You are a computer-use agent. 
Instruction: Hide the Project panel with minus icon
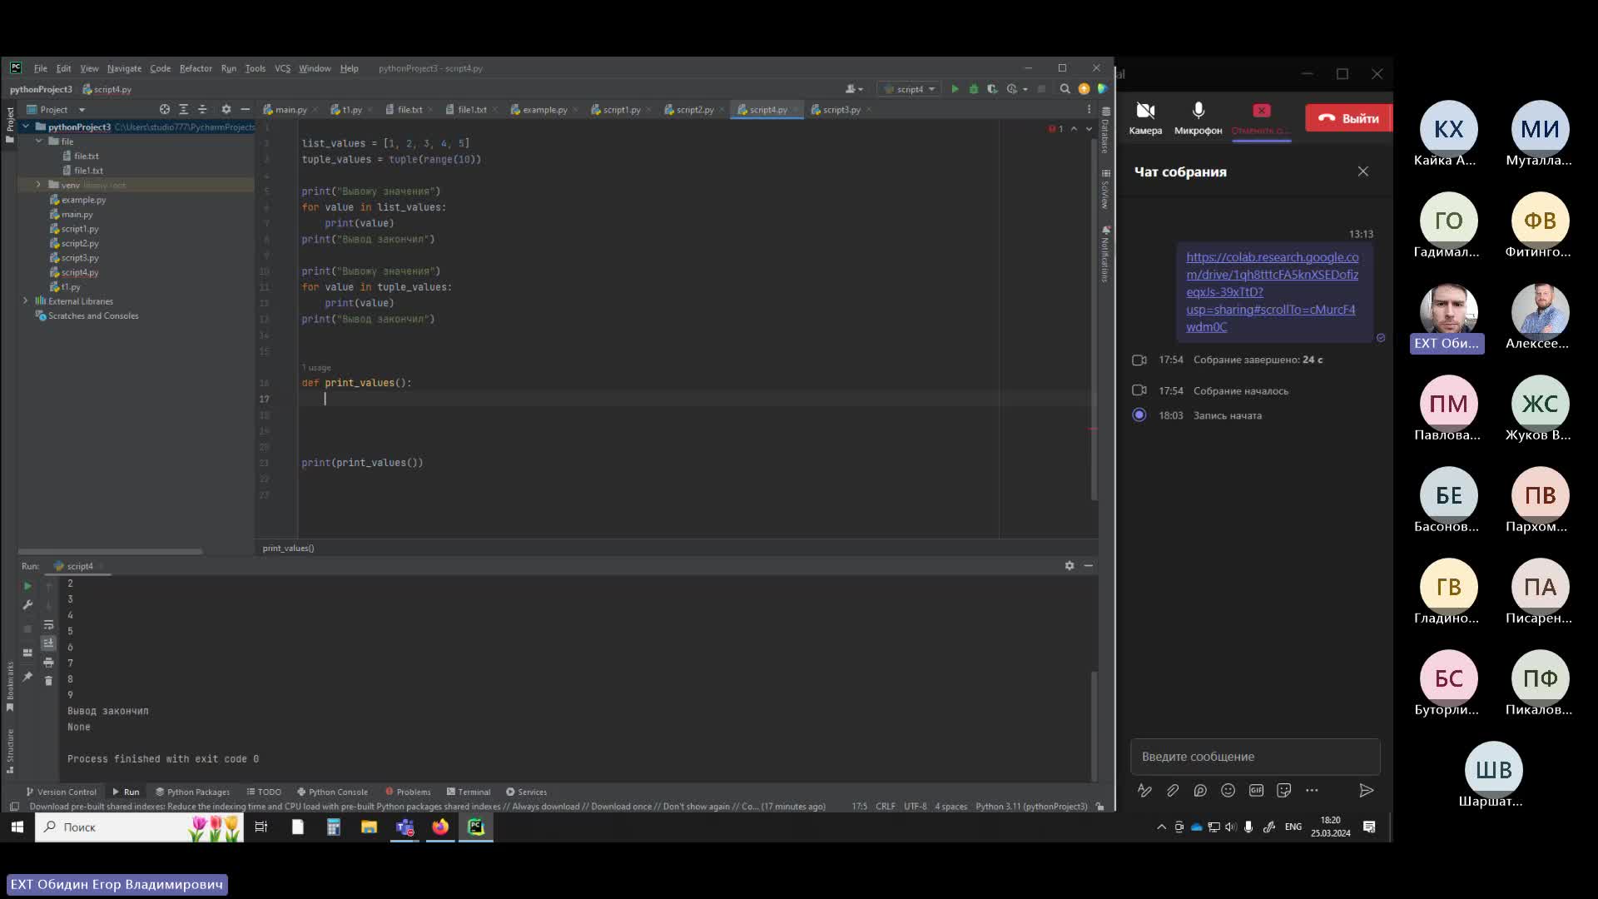[245, 109]
